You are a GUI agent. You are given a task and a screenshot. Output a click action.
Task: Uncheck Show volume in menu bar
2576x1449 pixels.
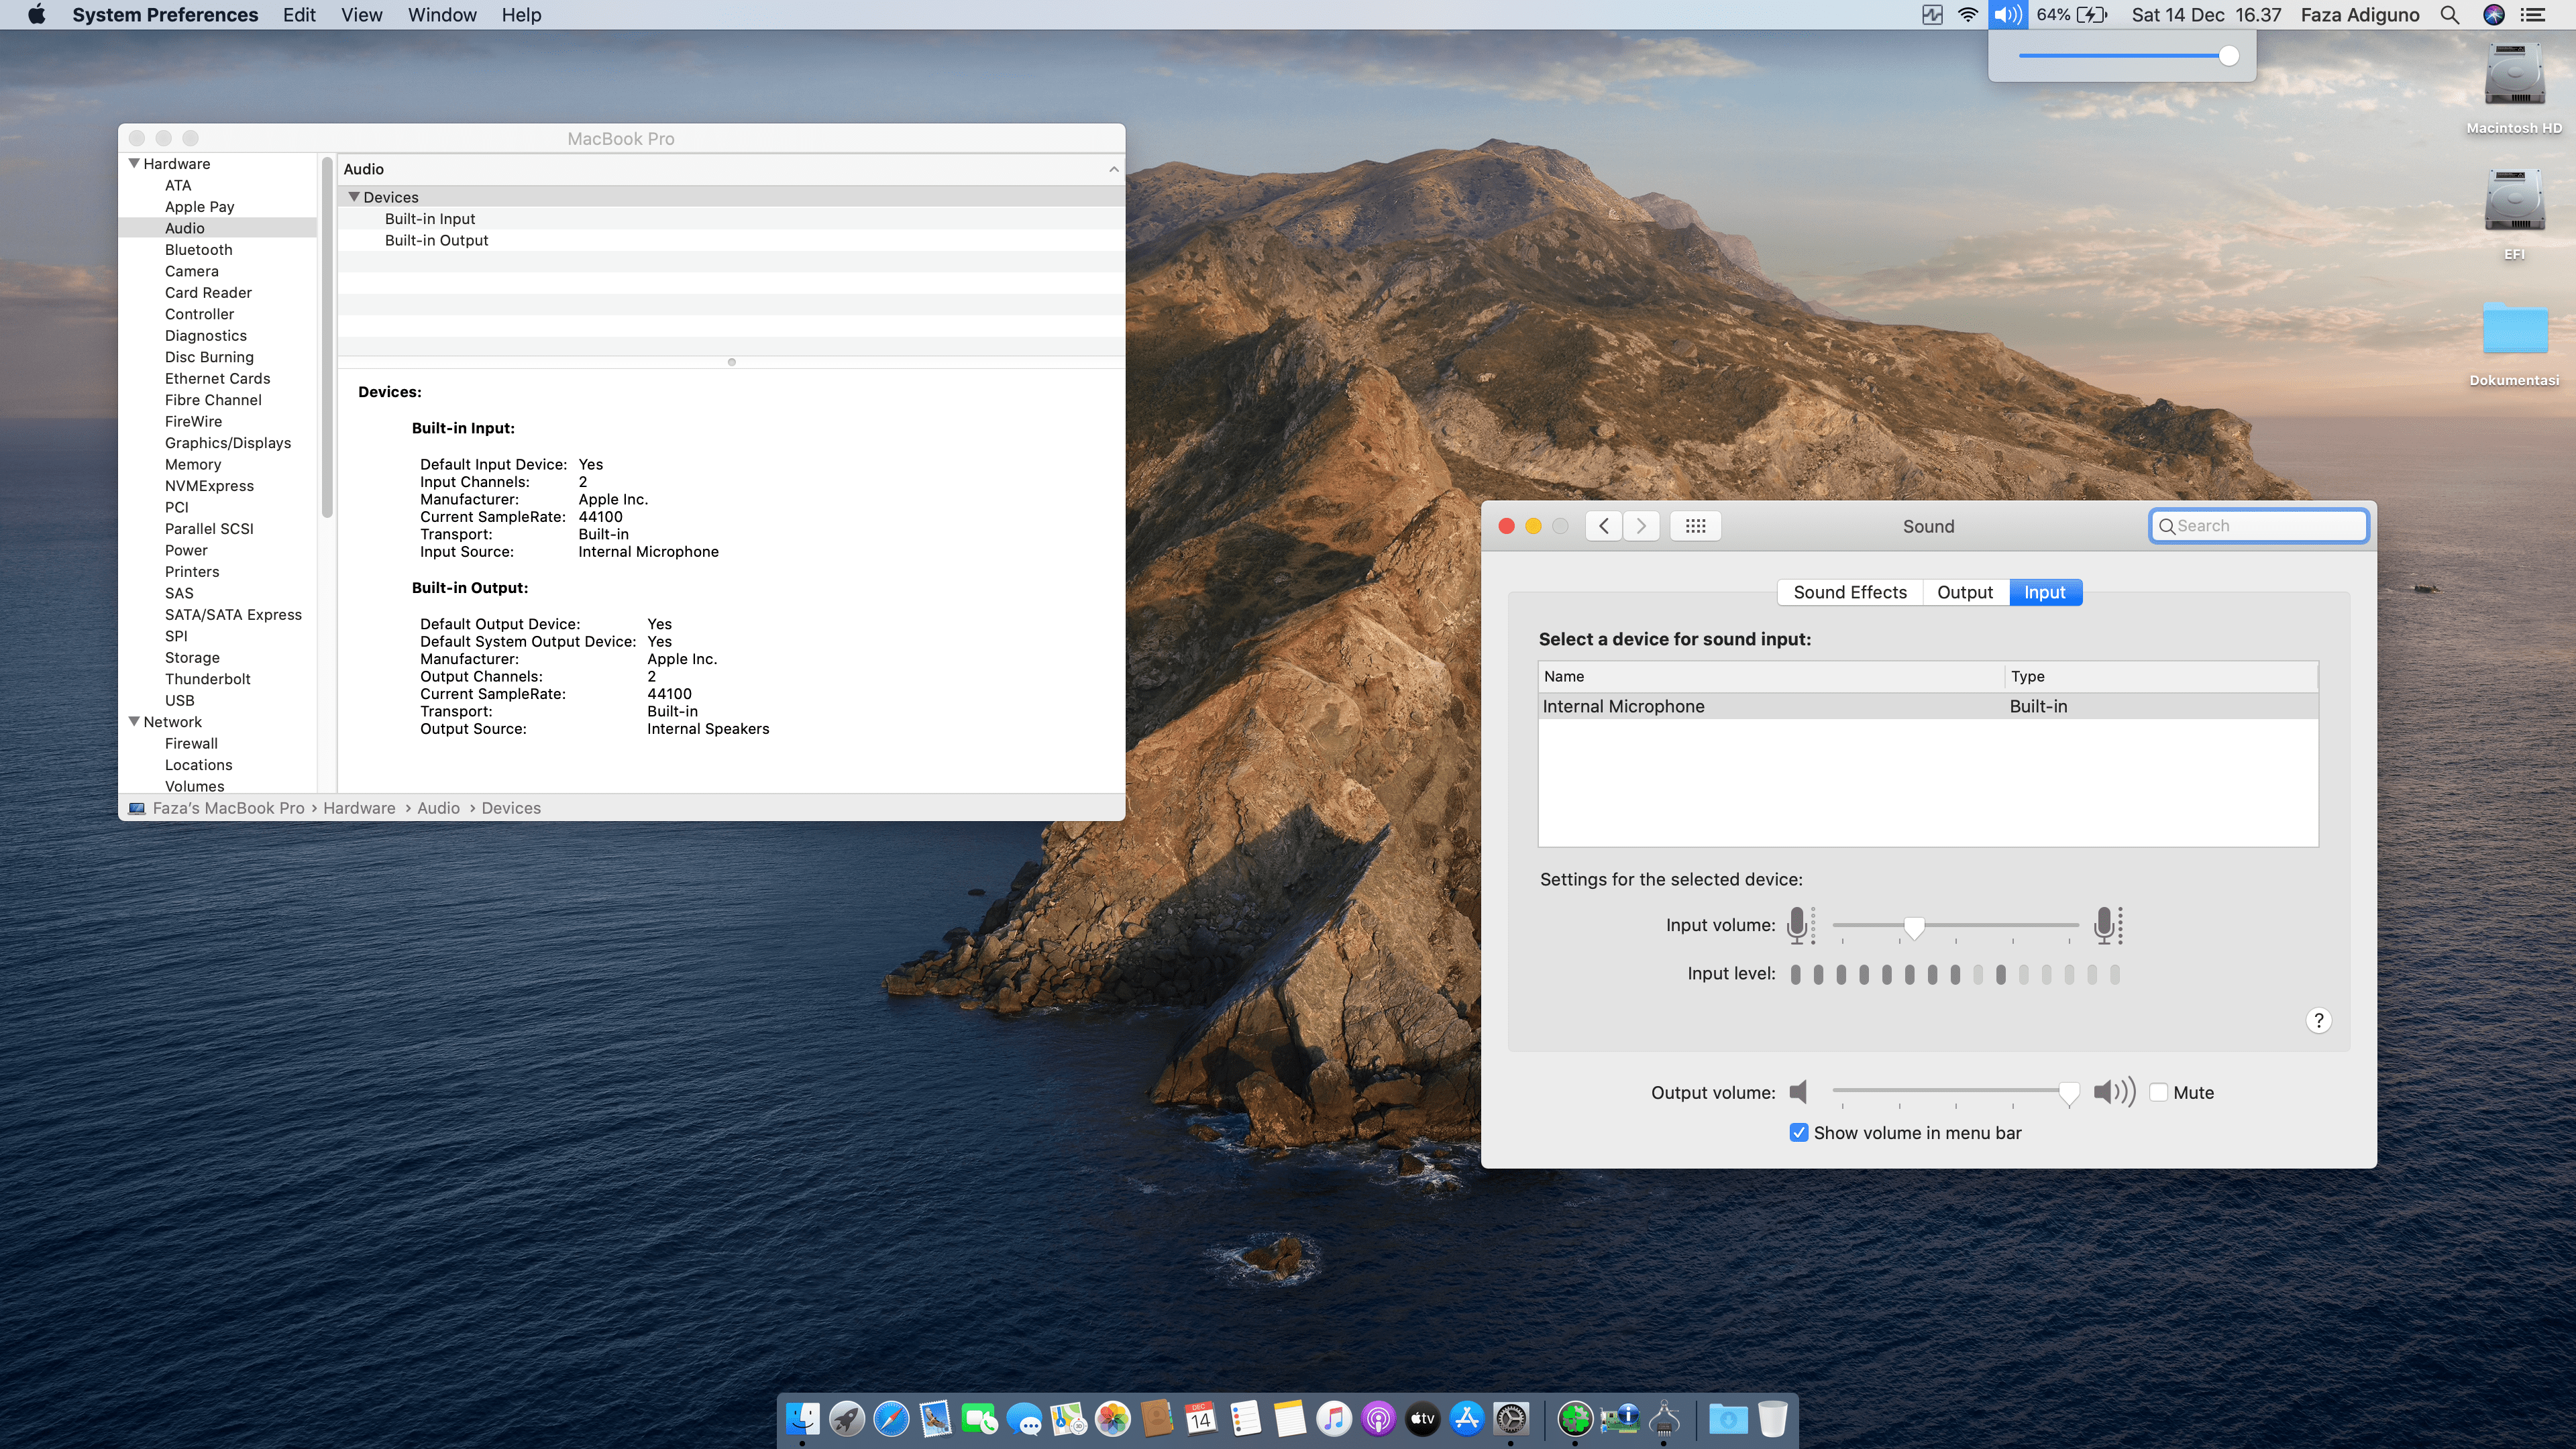1798,1133
